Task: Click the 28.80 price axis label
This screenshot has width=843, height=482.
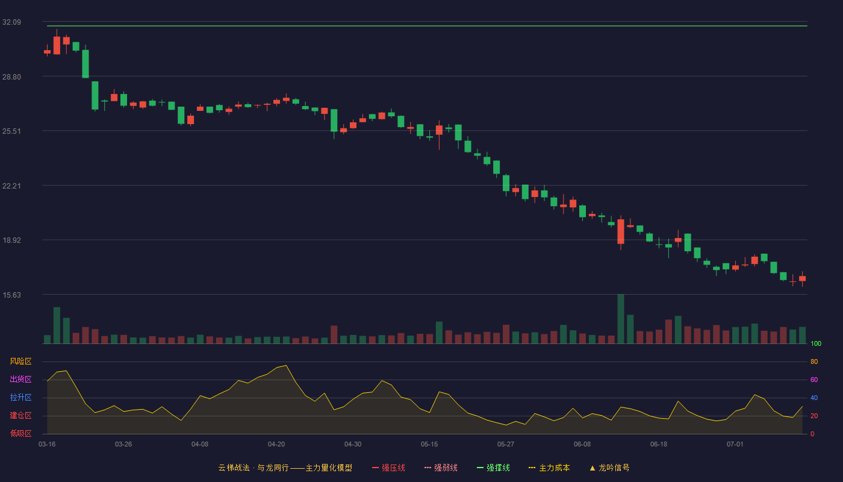Action: click(x=11, y=77)
